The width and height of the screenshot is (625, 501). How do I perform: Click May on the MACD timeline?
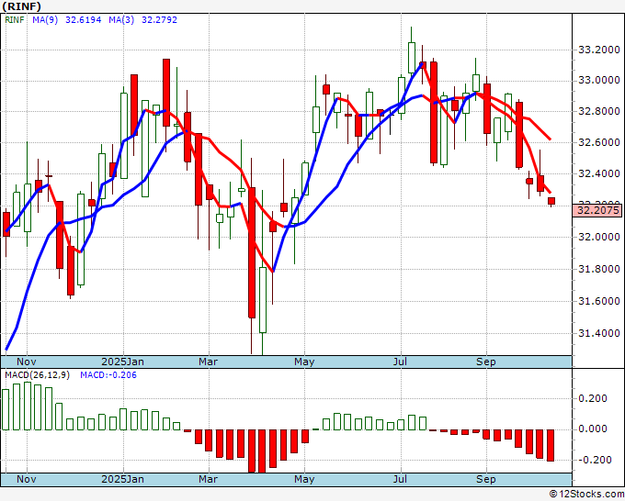click(x=304, y=479)
